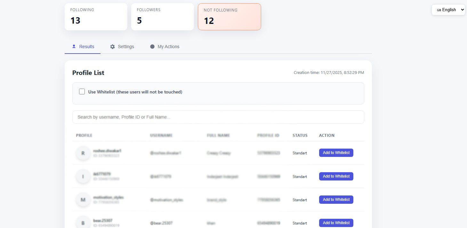Click the GB flag icon in language selector
This screenshot has width=467, height=228.
point(439,10)
